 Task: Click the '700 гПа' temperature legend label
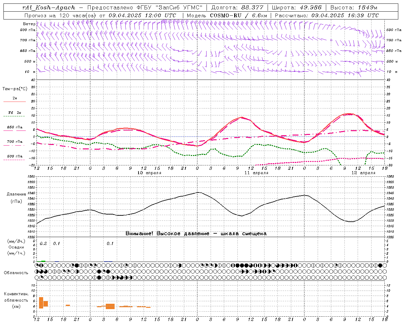click(x=15, y=142)
